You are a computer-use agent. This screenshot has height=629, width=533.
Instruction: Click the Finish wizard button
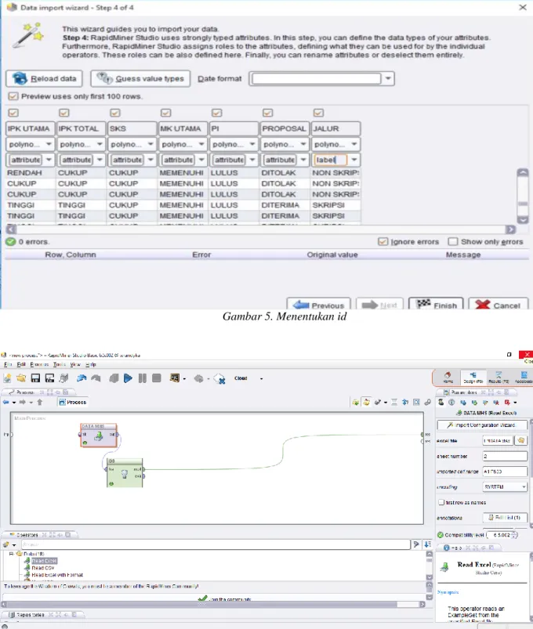click(436, 305)
